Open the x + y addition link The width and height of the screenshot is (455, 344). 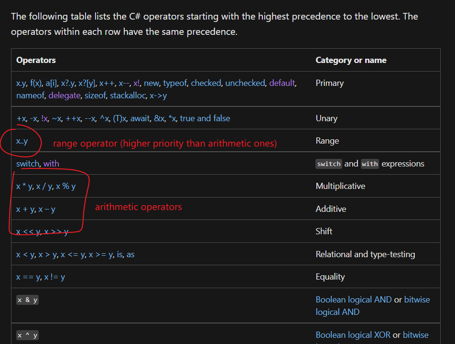(x=25, y=209)
